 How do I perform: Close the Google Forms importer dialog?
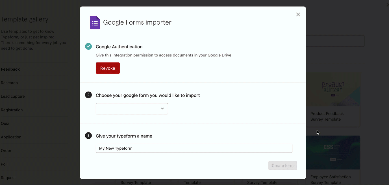click(x=298, y=14)
